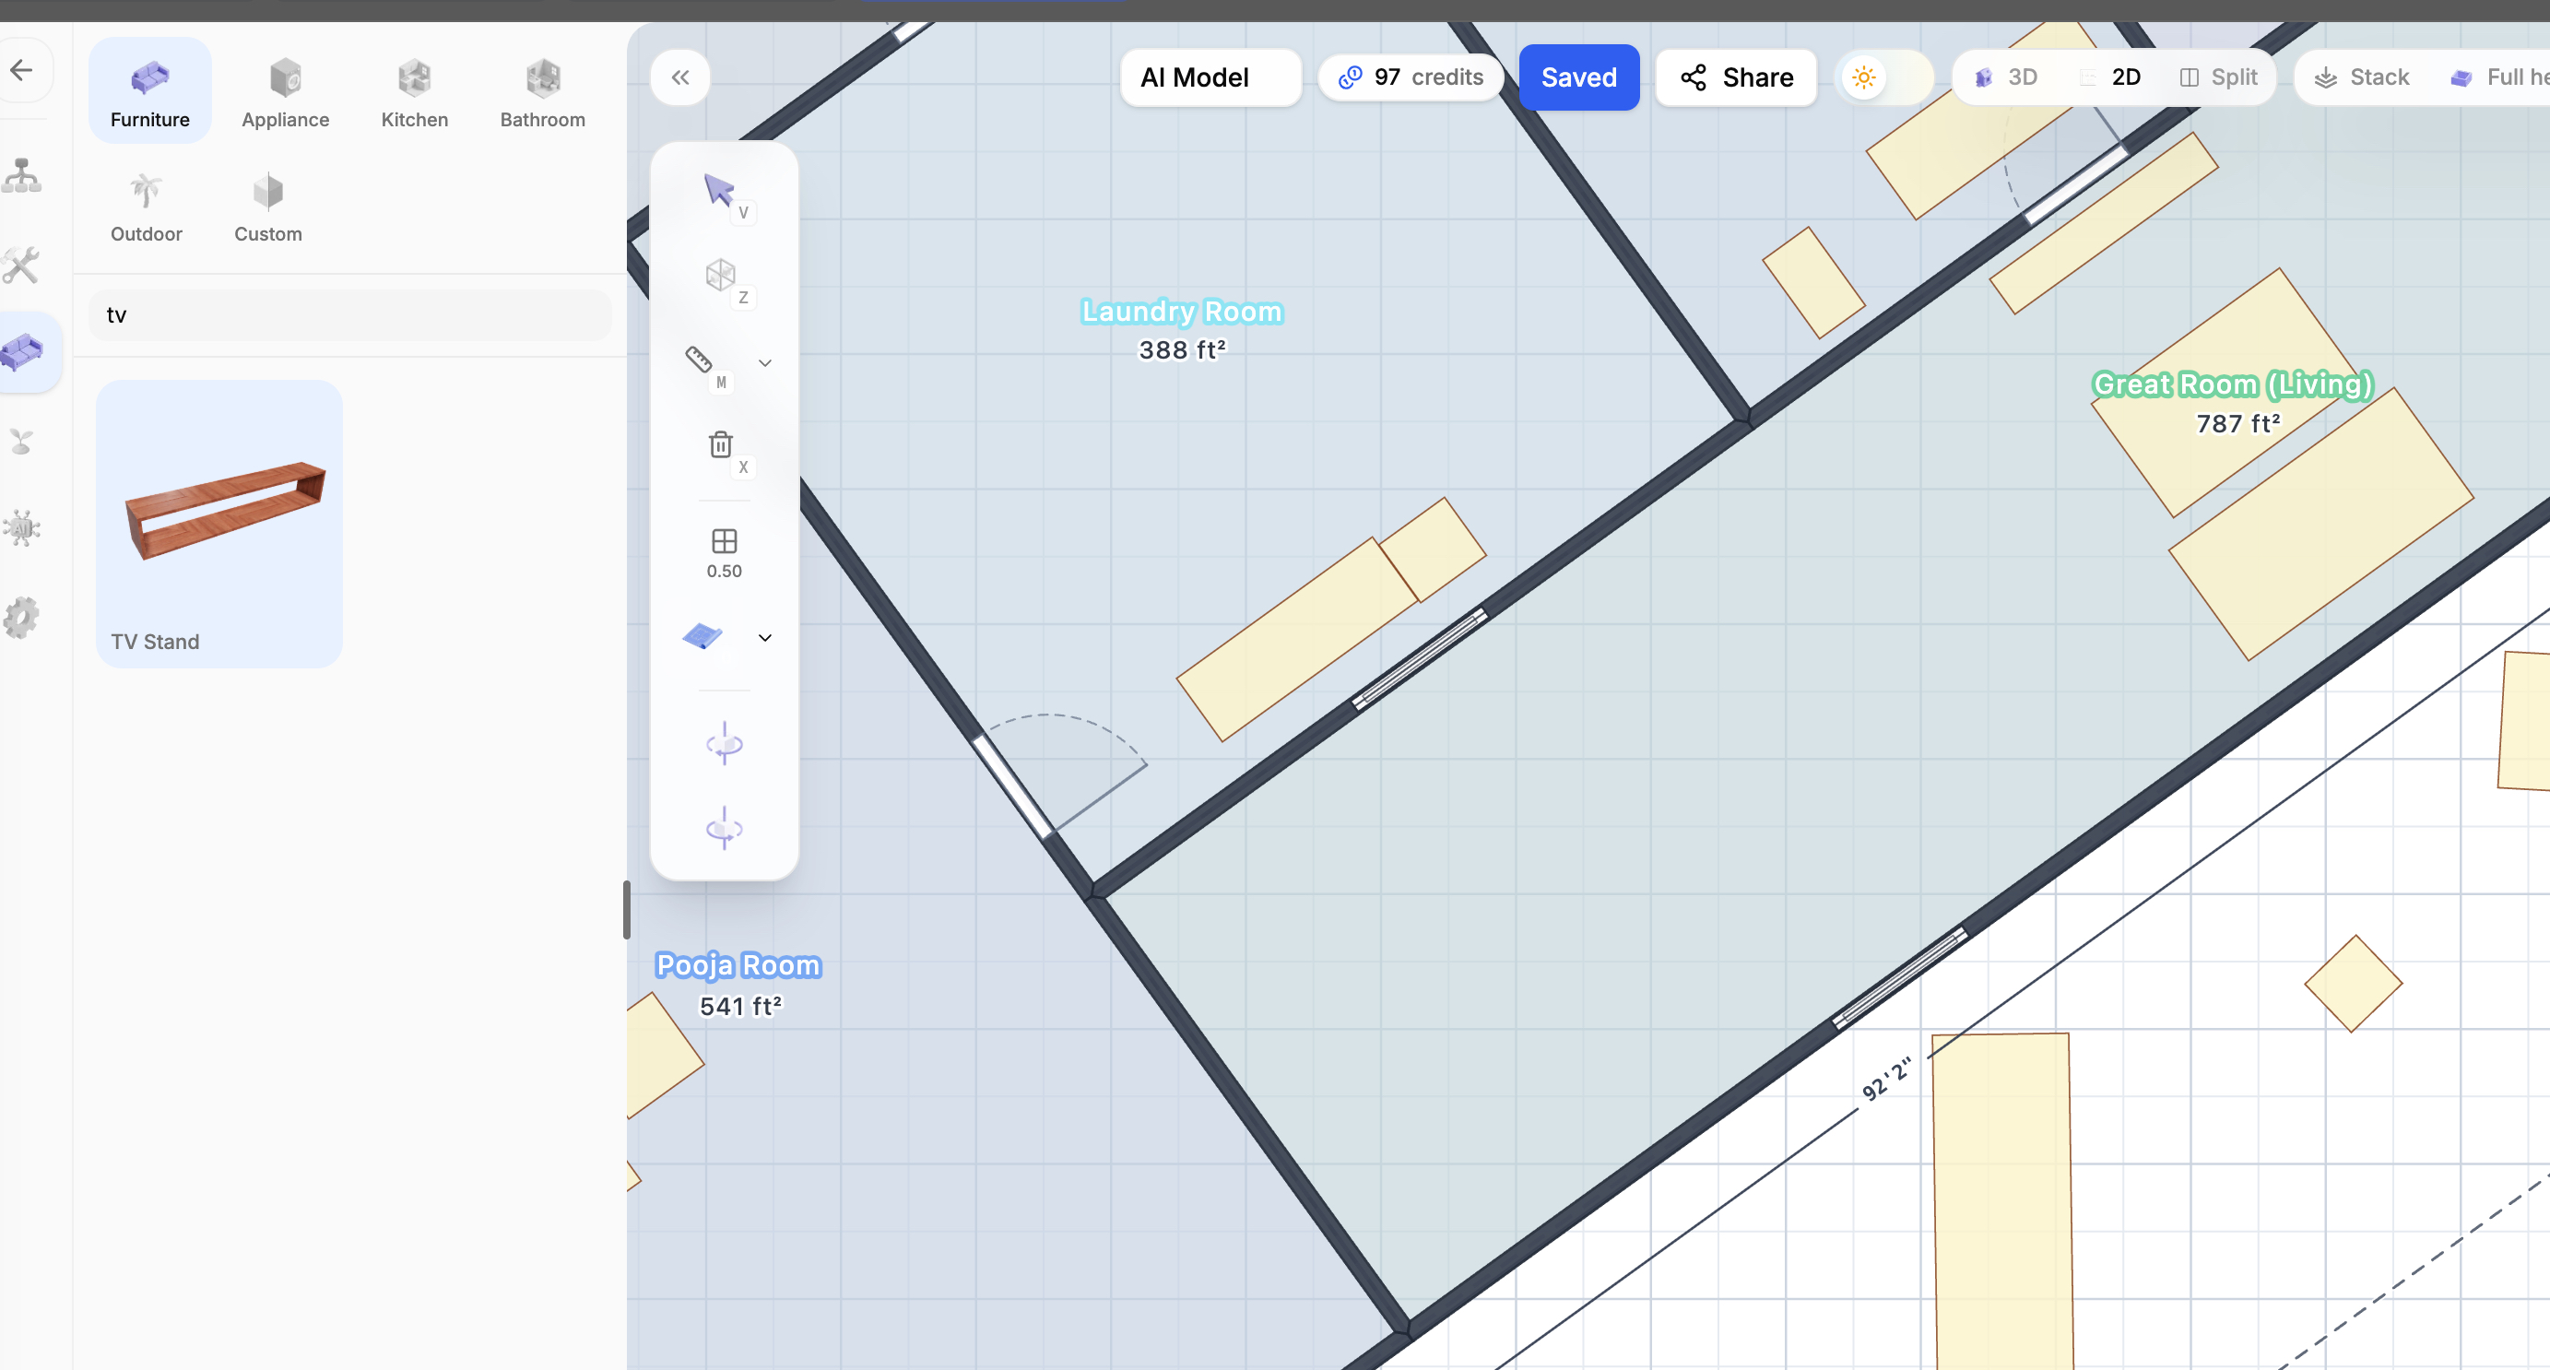Viewport: 2550px width, 1370px height.
Task: Click the AI Model button
Action: (1210, 77)
